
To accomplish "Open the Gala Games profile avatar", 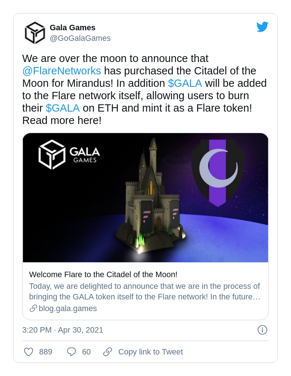I will point(35,33).
